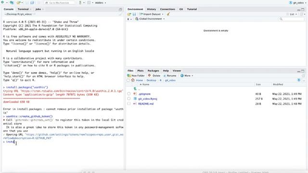Open the More files menu
This screenshot has height=173, width=308.
[x=187, y=75]
